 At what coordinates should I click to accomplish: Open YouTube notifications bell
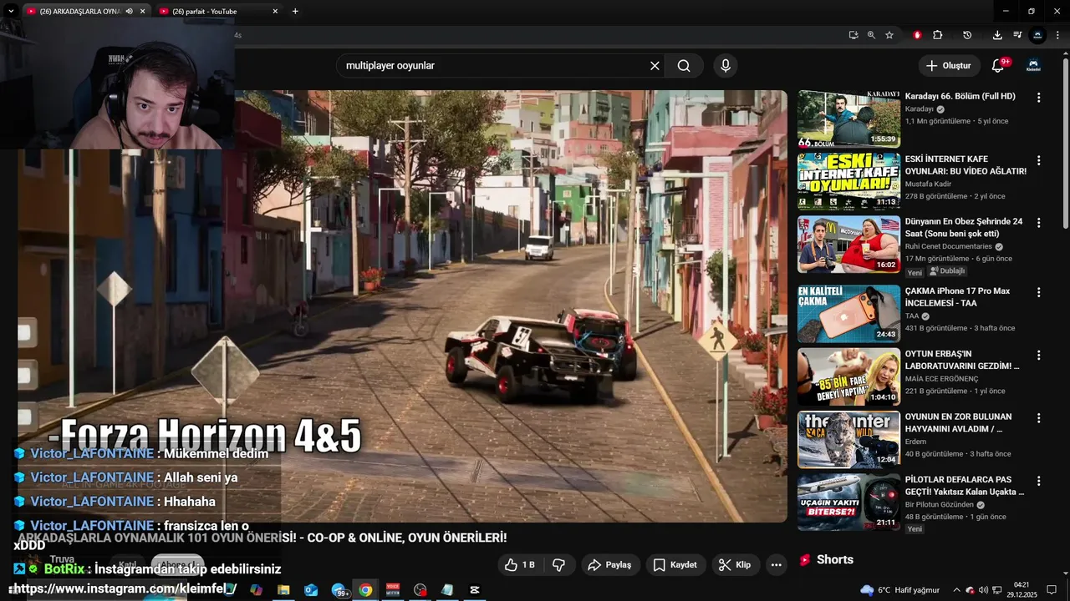pos(998,65)
